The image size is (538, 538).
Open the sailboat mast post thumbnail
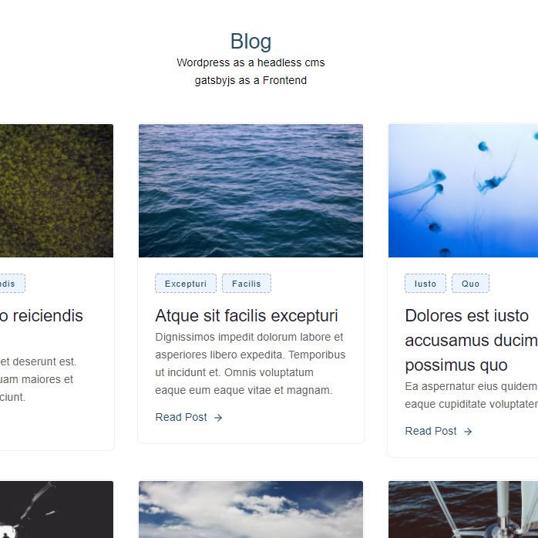(x=463, y=509)
